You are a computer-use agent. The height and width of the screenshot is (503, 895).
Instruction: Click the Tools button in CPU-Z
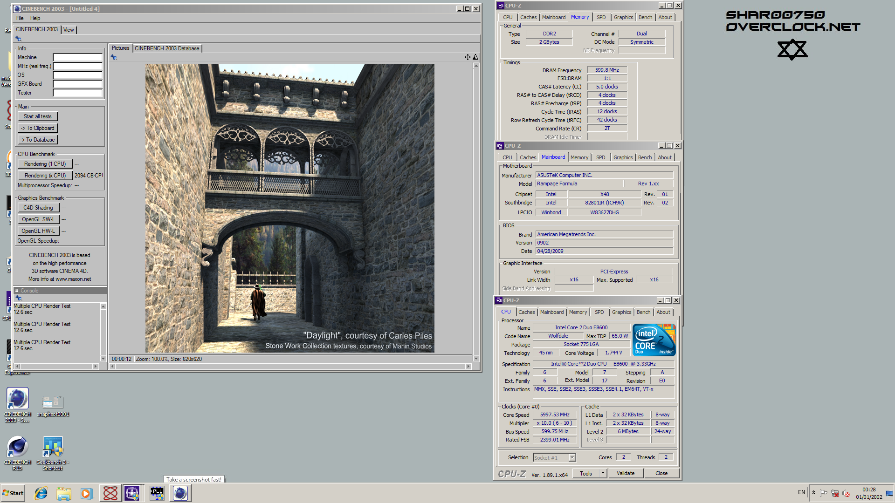(586, 473)
